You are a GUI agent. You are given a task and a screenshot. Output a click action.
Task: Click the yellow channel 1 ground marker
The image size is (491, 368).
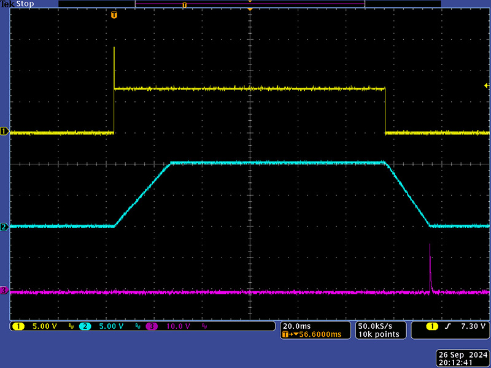[4, 131]
